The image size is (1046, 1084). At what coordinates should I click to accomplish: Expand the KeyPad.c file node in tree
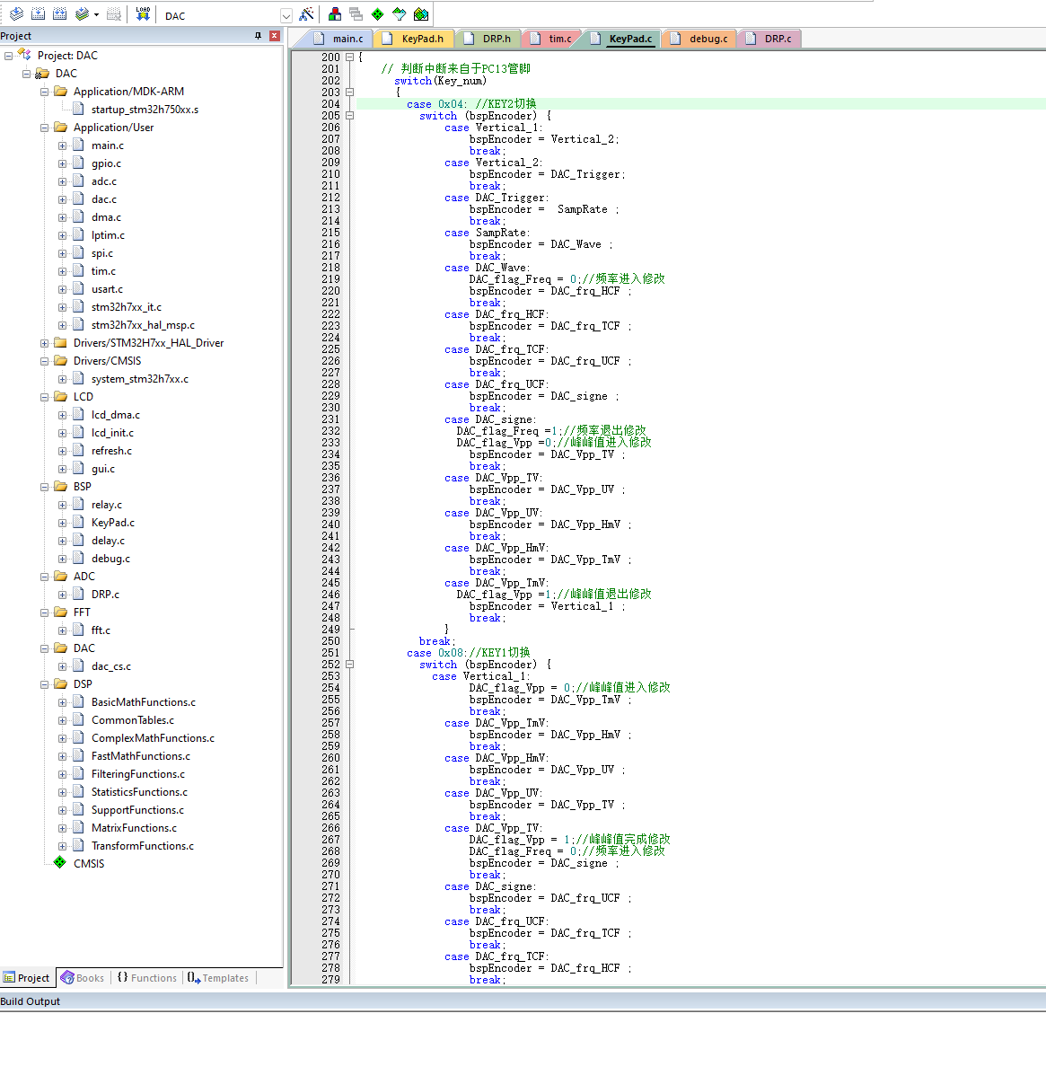coord(62,523)
